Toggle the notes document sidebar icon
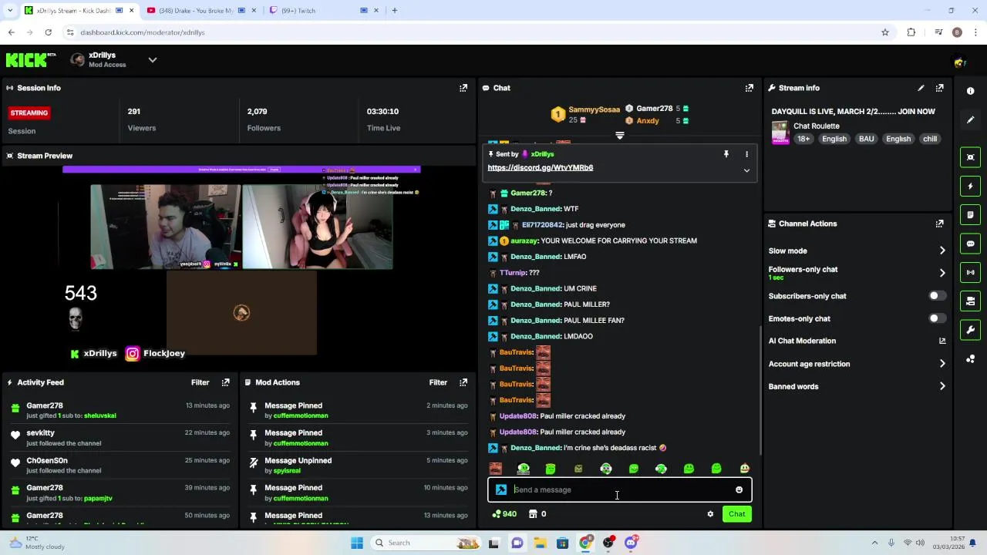 pyautogui.click(x=971, y=214)
